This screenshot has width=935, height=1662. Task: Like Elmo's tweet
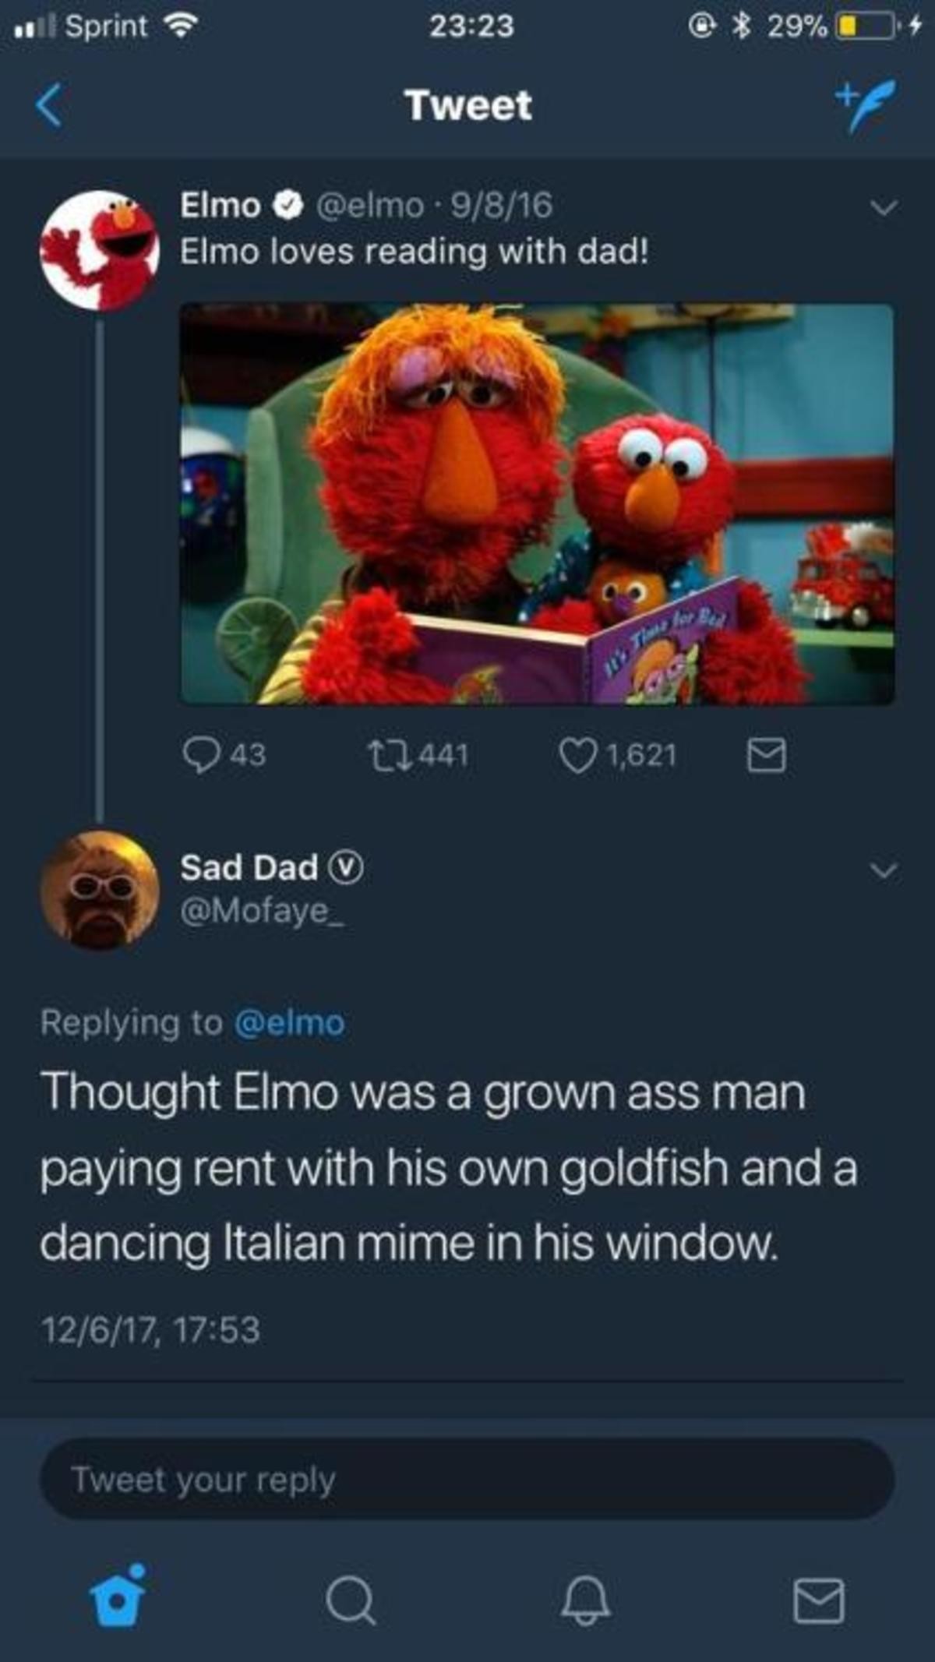(x=580, y=753)
